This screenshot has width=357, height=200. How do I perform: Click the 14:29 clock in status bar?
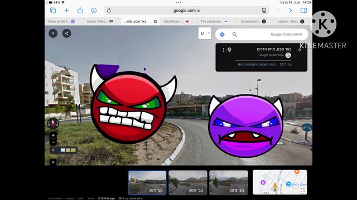[x=307, y=2]
